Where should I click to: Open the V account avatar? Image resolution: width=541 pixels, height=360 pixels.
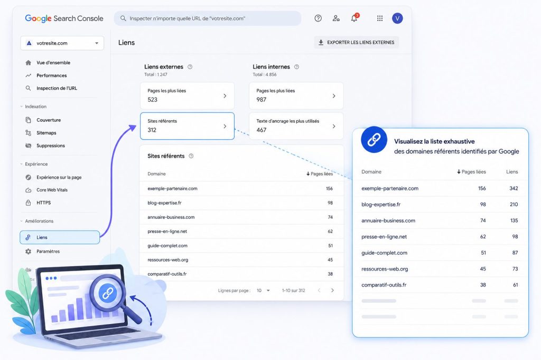397,18
